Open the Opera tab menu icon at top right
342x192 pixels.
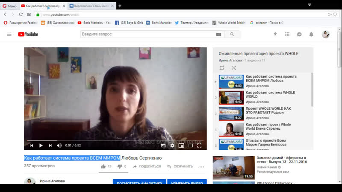tap(310, 4)
